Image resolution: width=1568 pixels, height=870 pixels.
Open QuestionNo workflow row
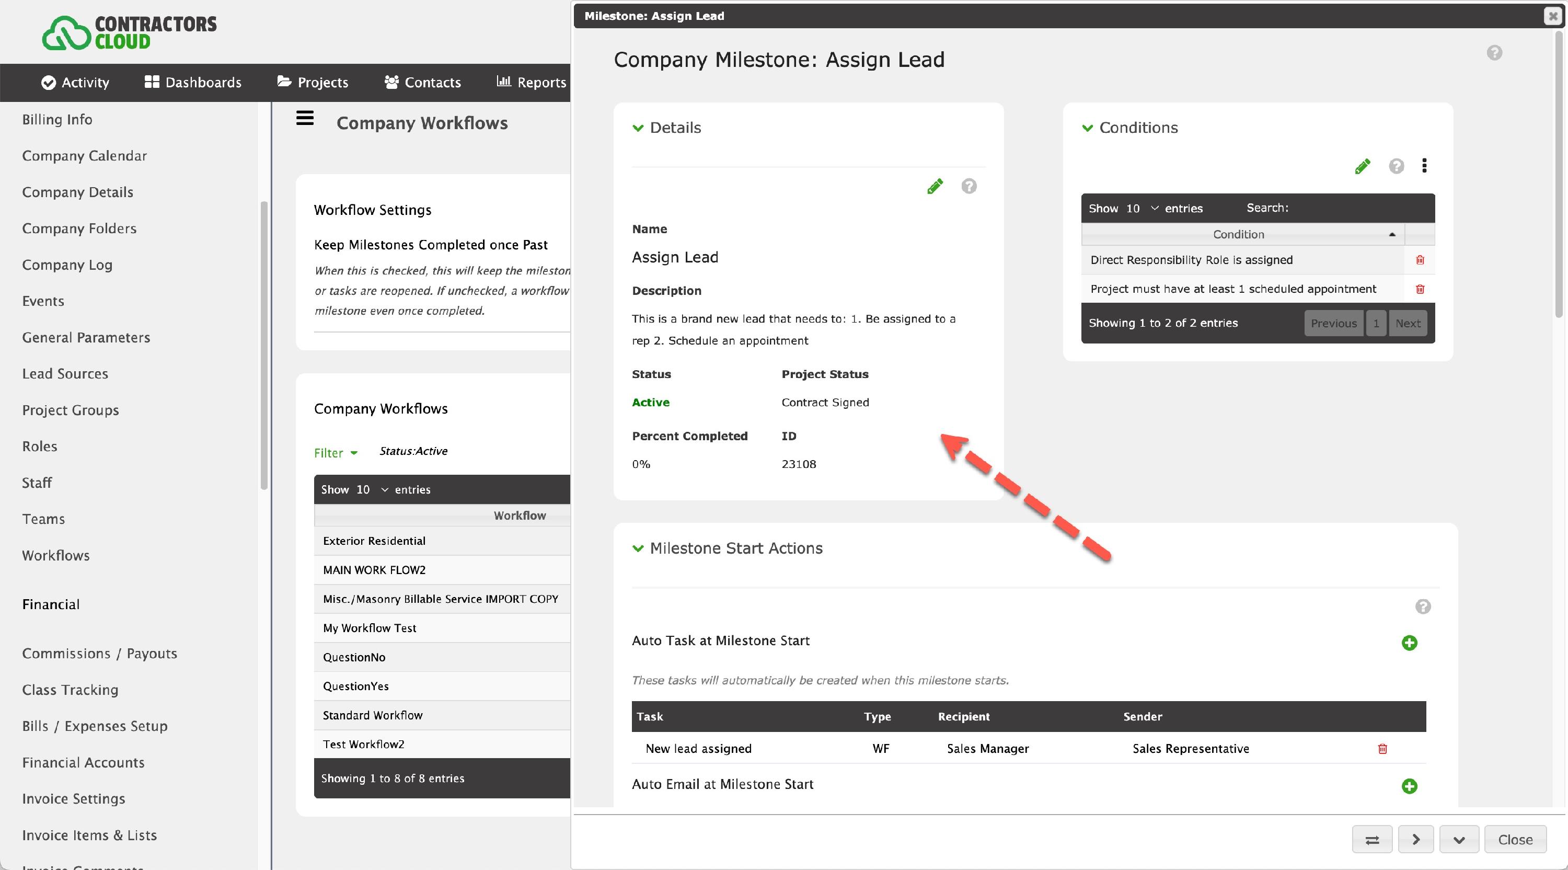tap(443, 658)
